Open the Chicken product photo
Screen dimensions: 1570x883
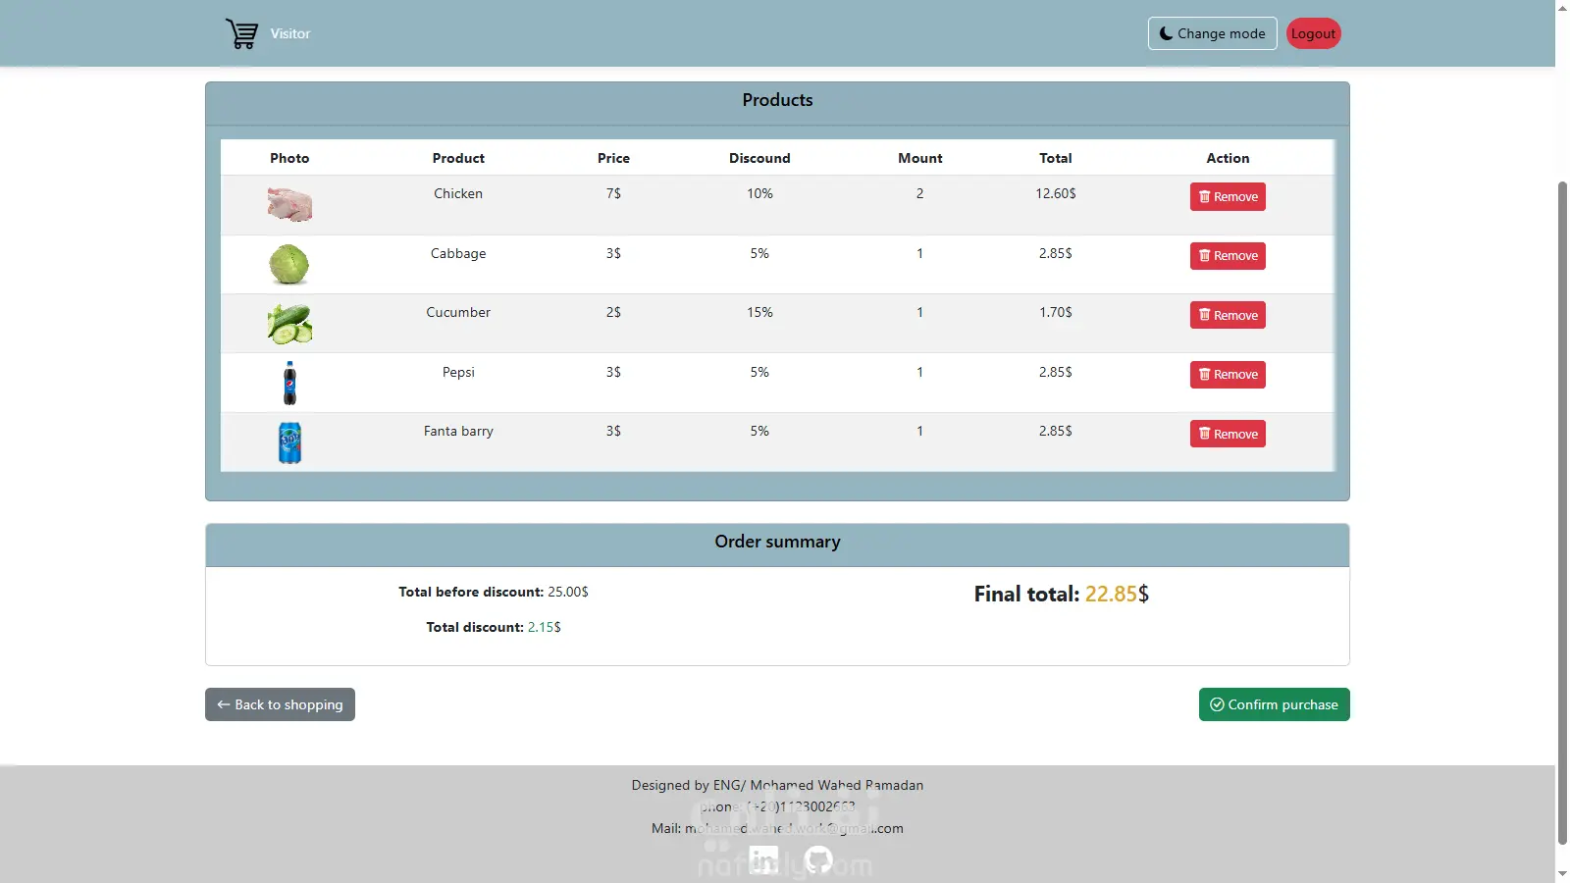289,205
